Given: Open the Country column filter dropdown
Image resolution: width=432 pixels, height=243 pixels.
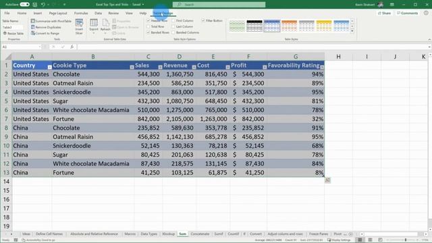Looking at the screenshot, I should point(49,67).
